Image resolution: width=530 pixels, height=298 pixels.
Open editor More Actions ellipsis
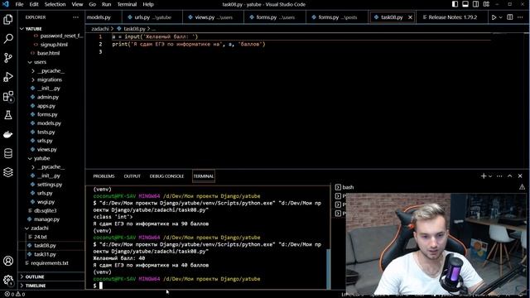(x=520, y=17)
